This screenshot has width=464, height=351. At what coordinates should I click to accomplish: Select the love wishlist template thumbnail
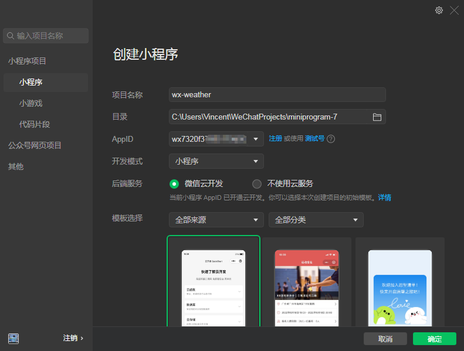(400, 282)
